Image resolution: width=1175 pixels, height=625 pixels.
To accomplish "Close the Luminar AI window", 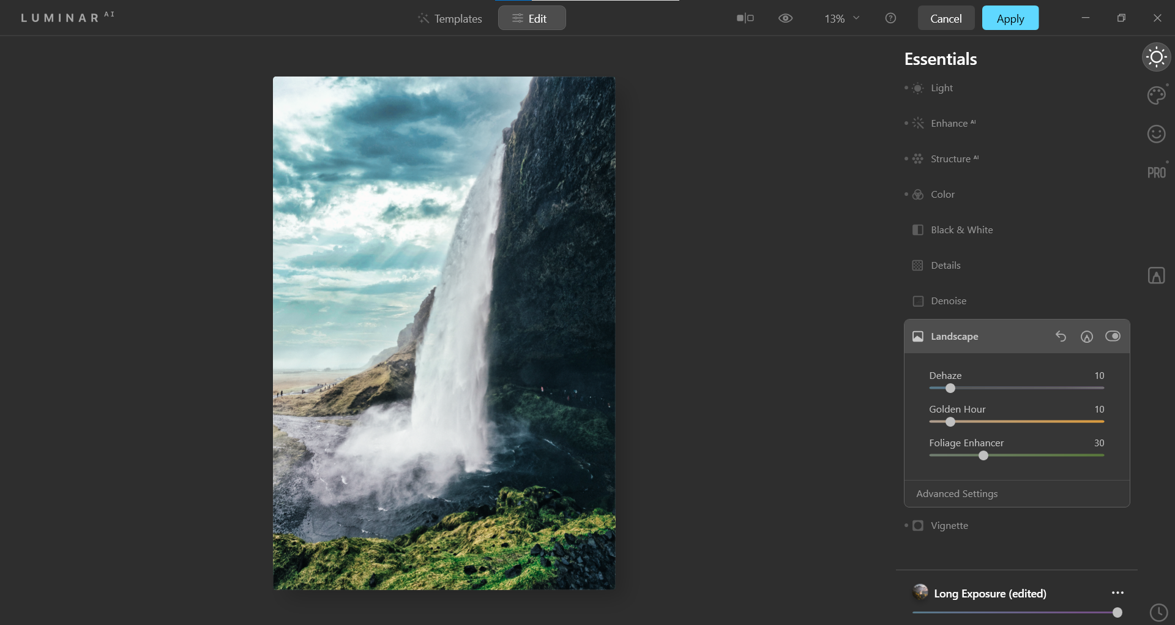I will tap(1157, 18).
